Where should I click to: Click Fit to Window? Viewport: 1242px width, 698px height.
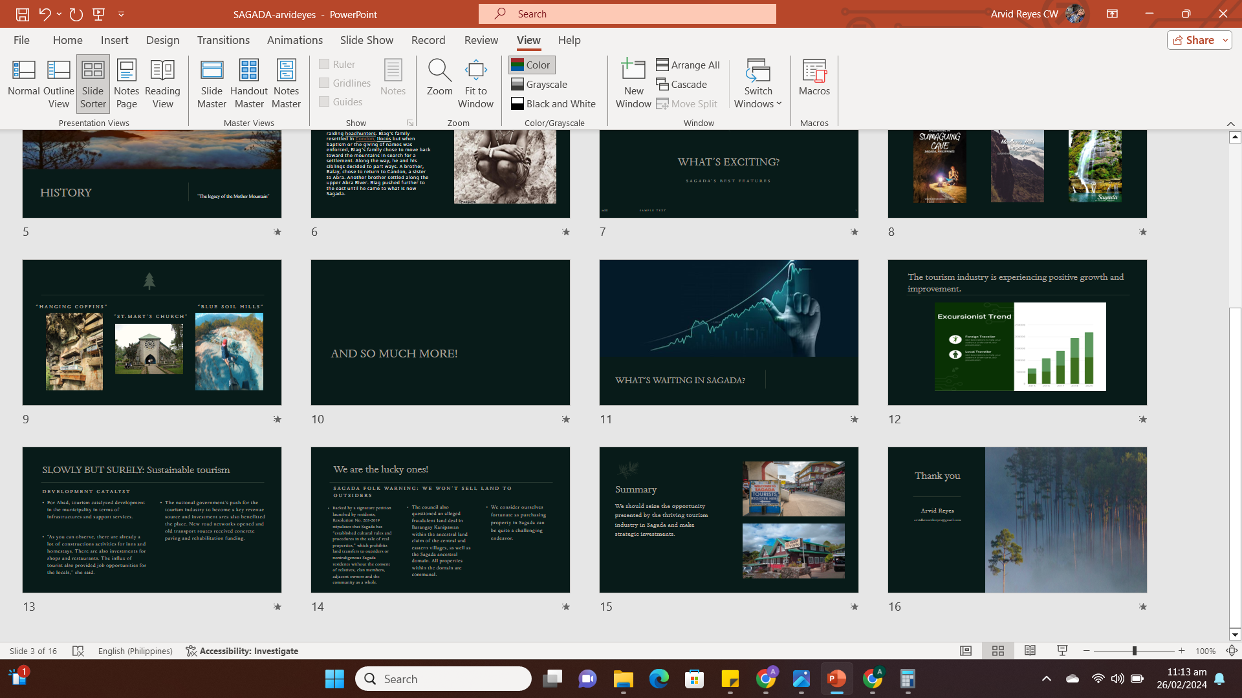pyautogui.click(x=475, y=84)
